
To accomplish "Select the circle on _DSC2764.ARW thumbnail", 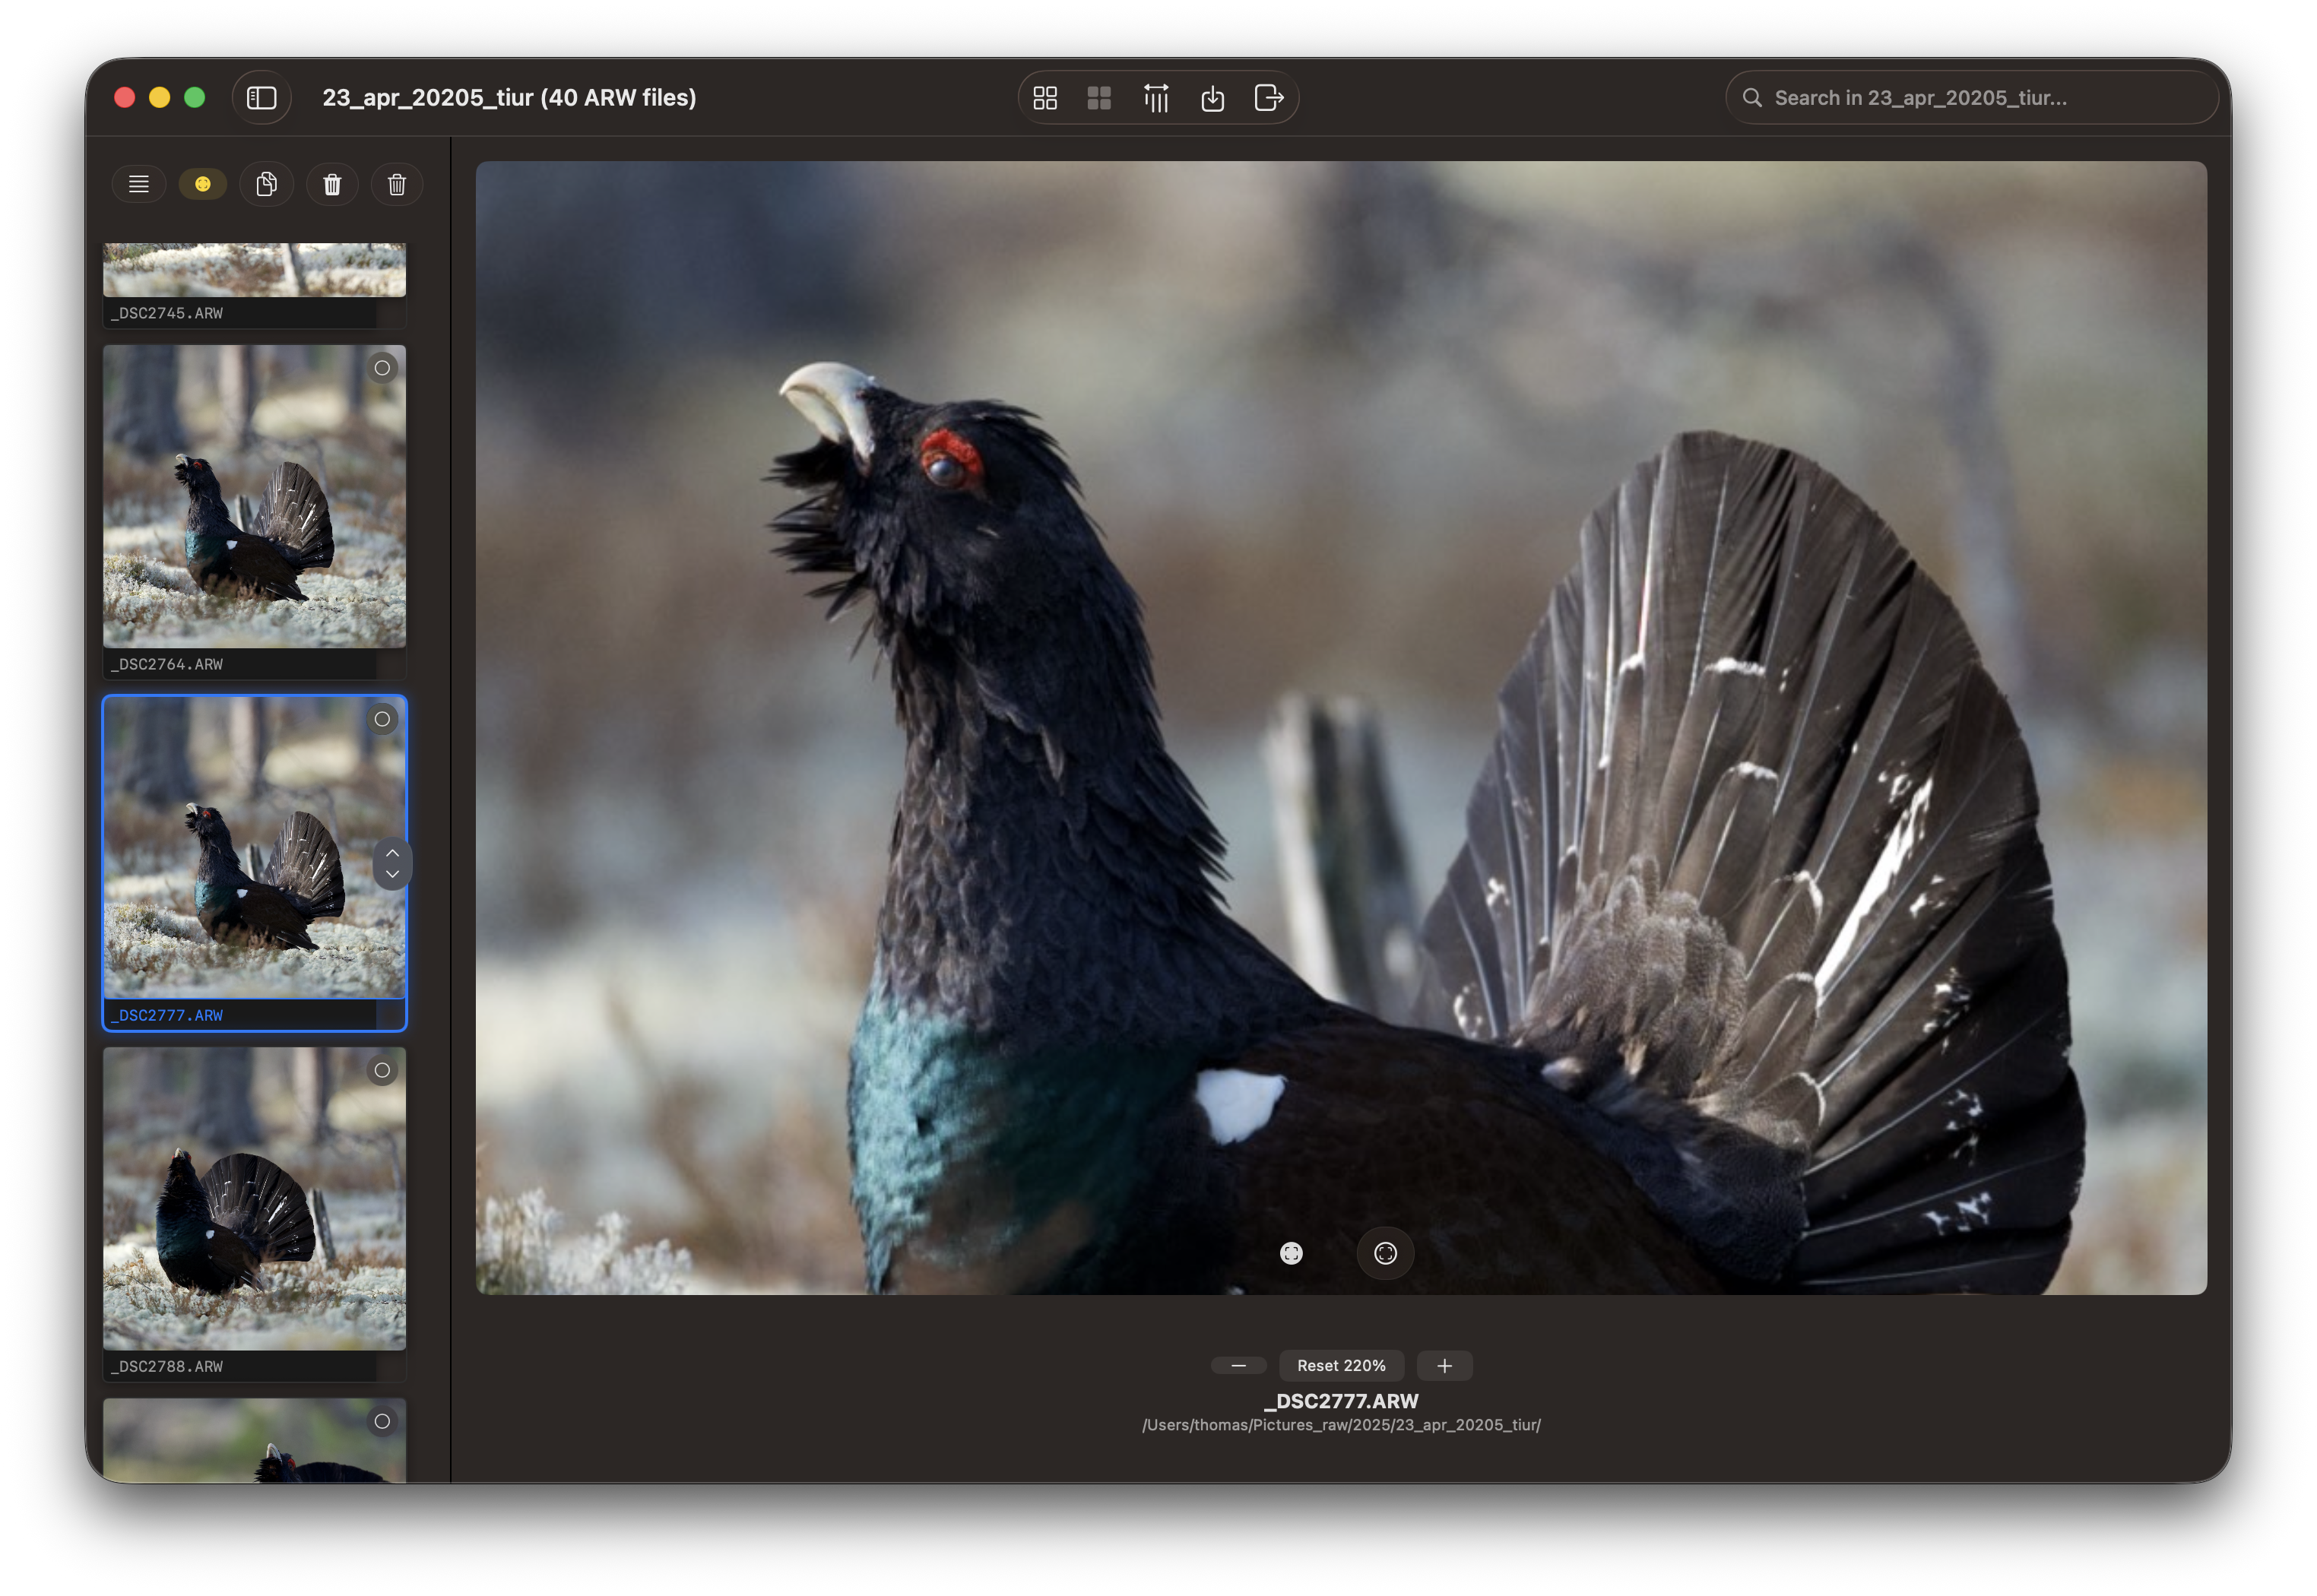I will point(382,368).
